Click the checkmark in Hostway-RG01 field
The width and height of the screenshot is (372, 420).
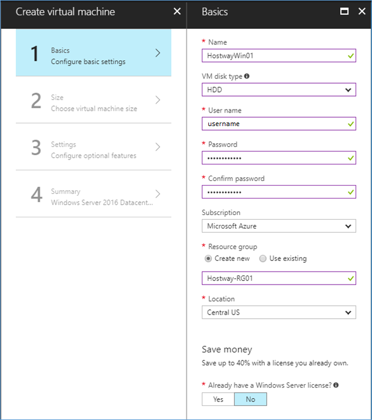click(351, 279)
